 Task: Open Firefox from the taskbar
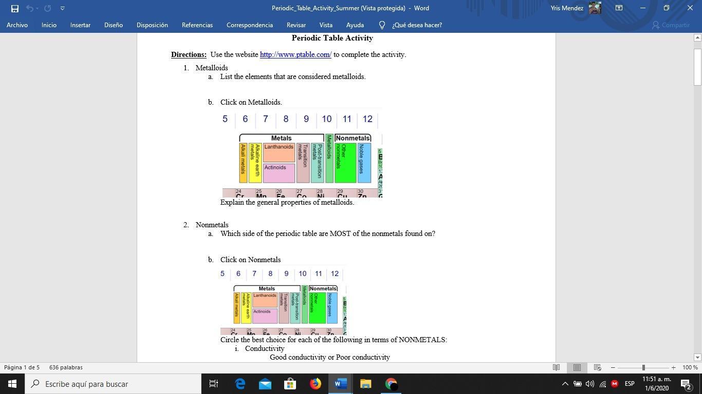coord(315,383)
